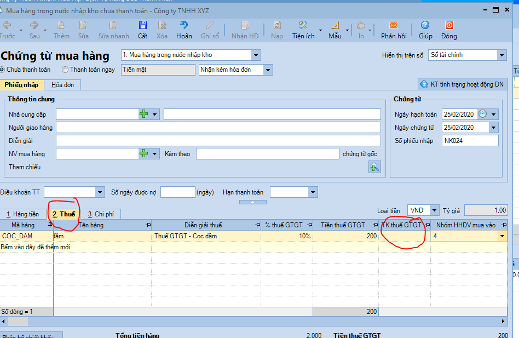Screen dimensions: 519x338
Task: Click the reference document picker icon
Action: [x=374, y=168]
